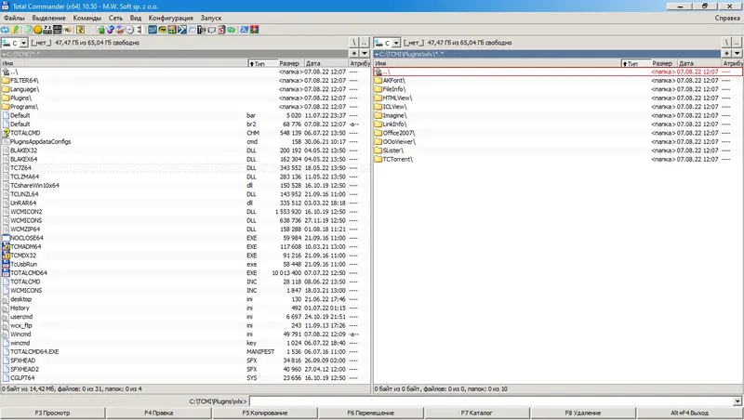
Task: Open the Выделение menu
Action: (x=49, y=18)
